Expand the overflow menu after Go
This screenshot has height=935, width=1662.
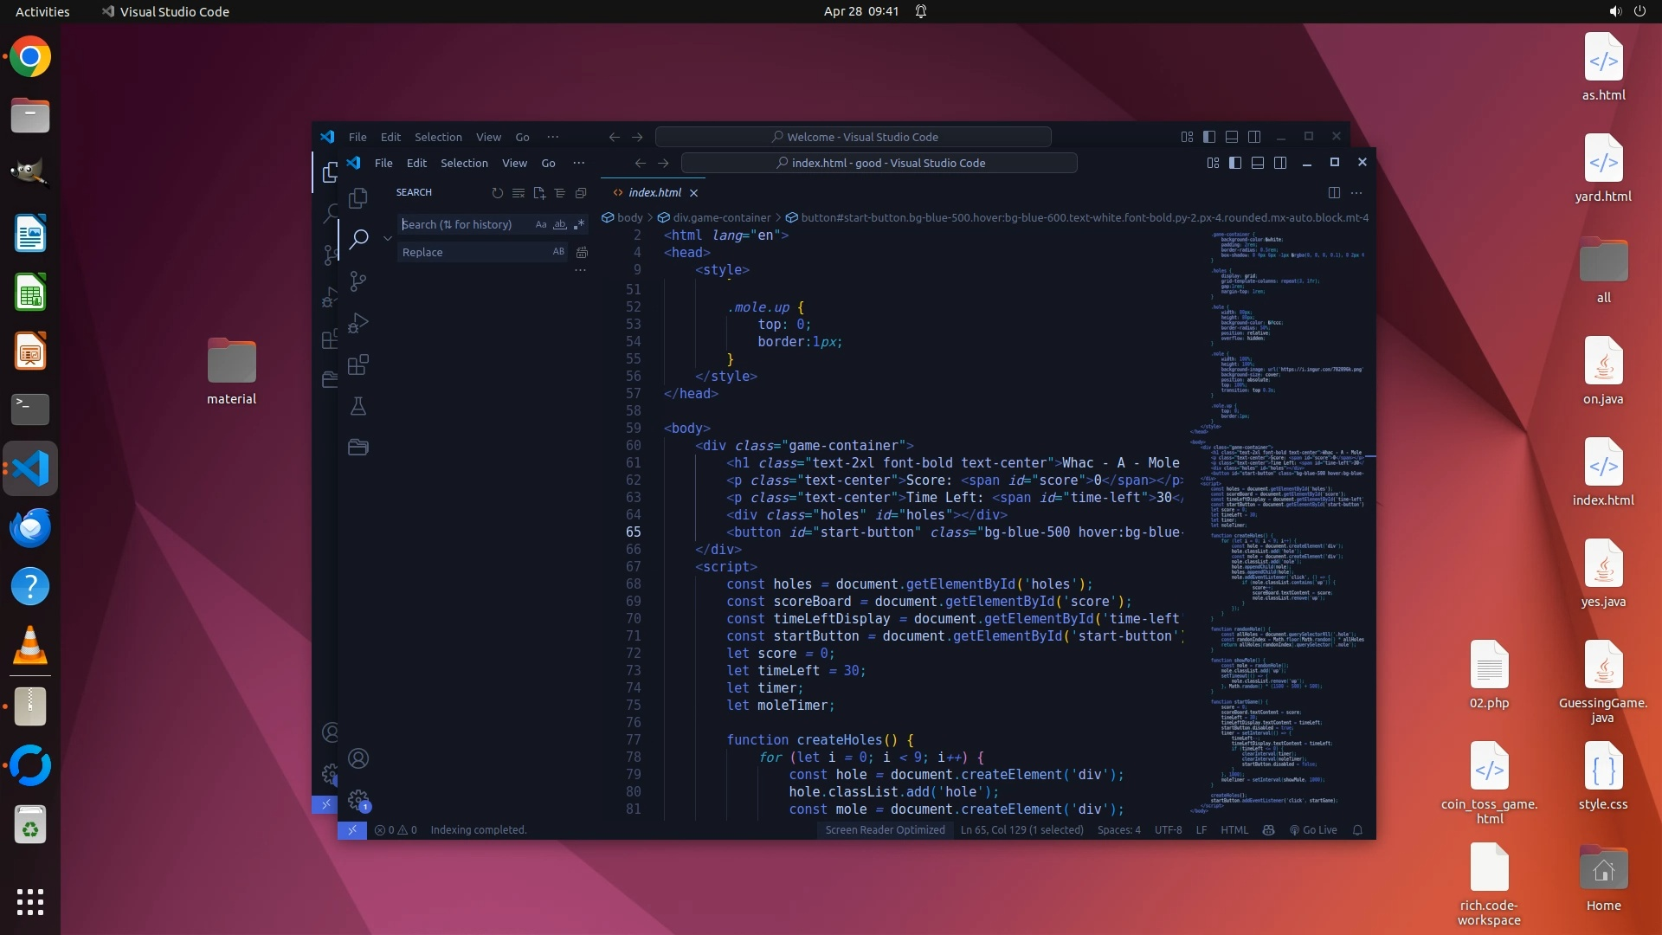[578, 163]
